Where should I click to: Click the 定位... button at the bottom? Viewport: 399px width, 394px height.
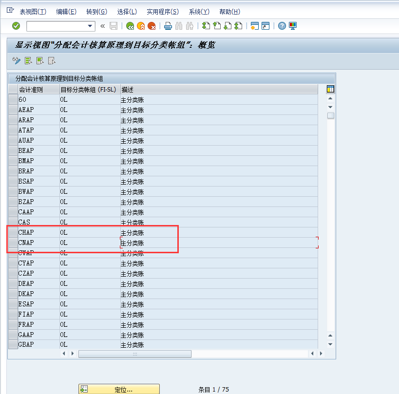coord(119,389)
